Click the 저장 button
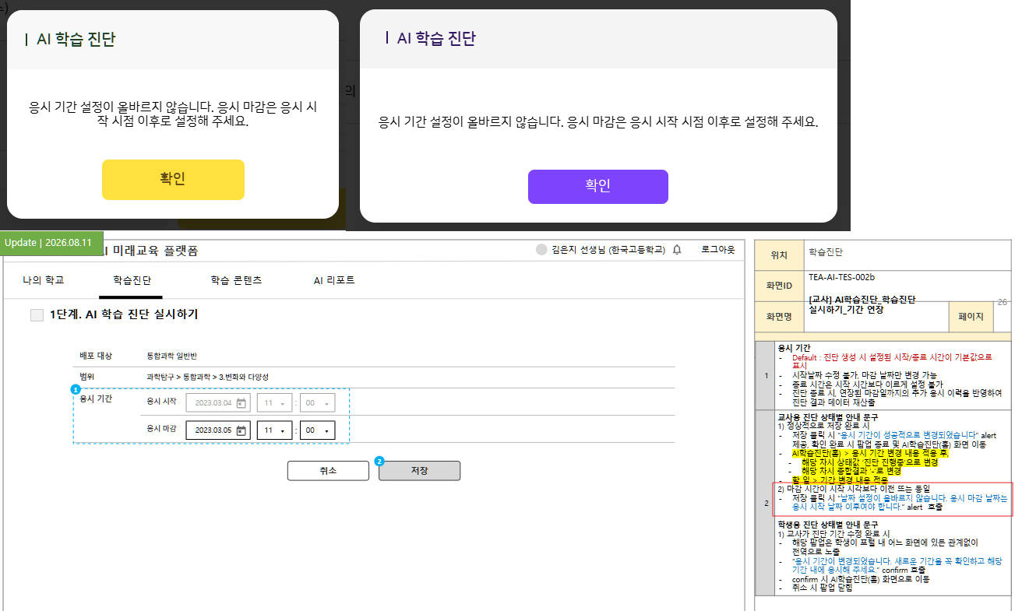Viewport: 1015px width, 611px height. 420,471
